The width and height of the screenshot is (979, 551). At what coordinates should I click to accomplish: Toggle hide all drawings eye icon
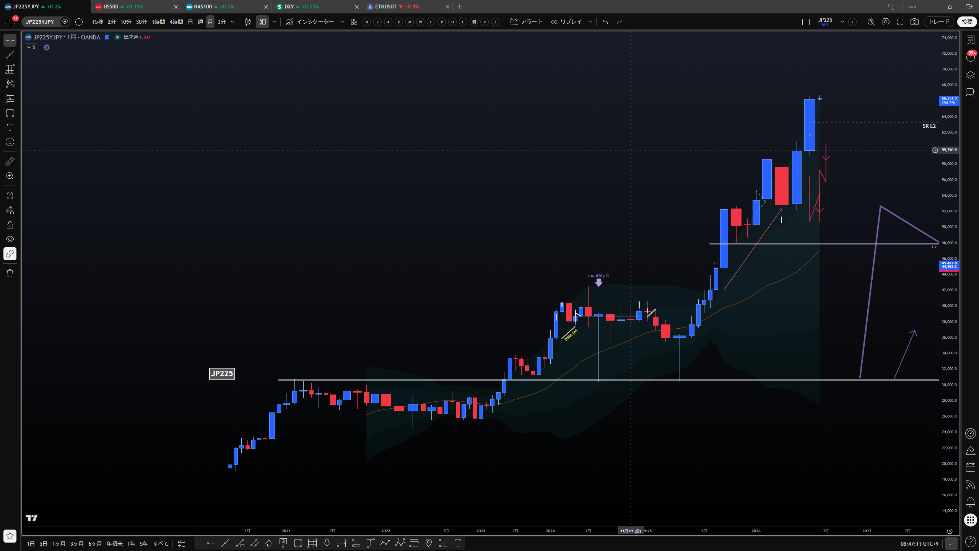10,239
